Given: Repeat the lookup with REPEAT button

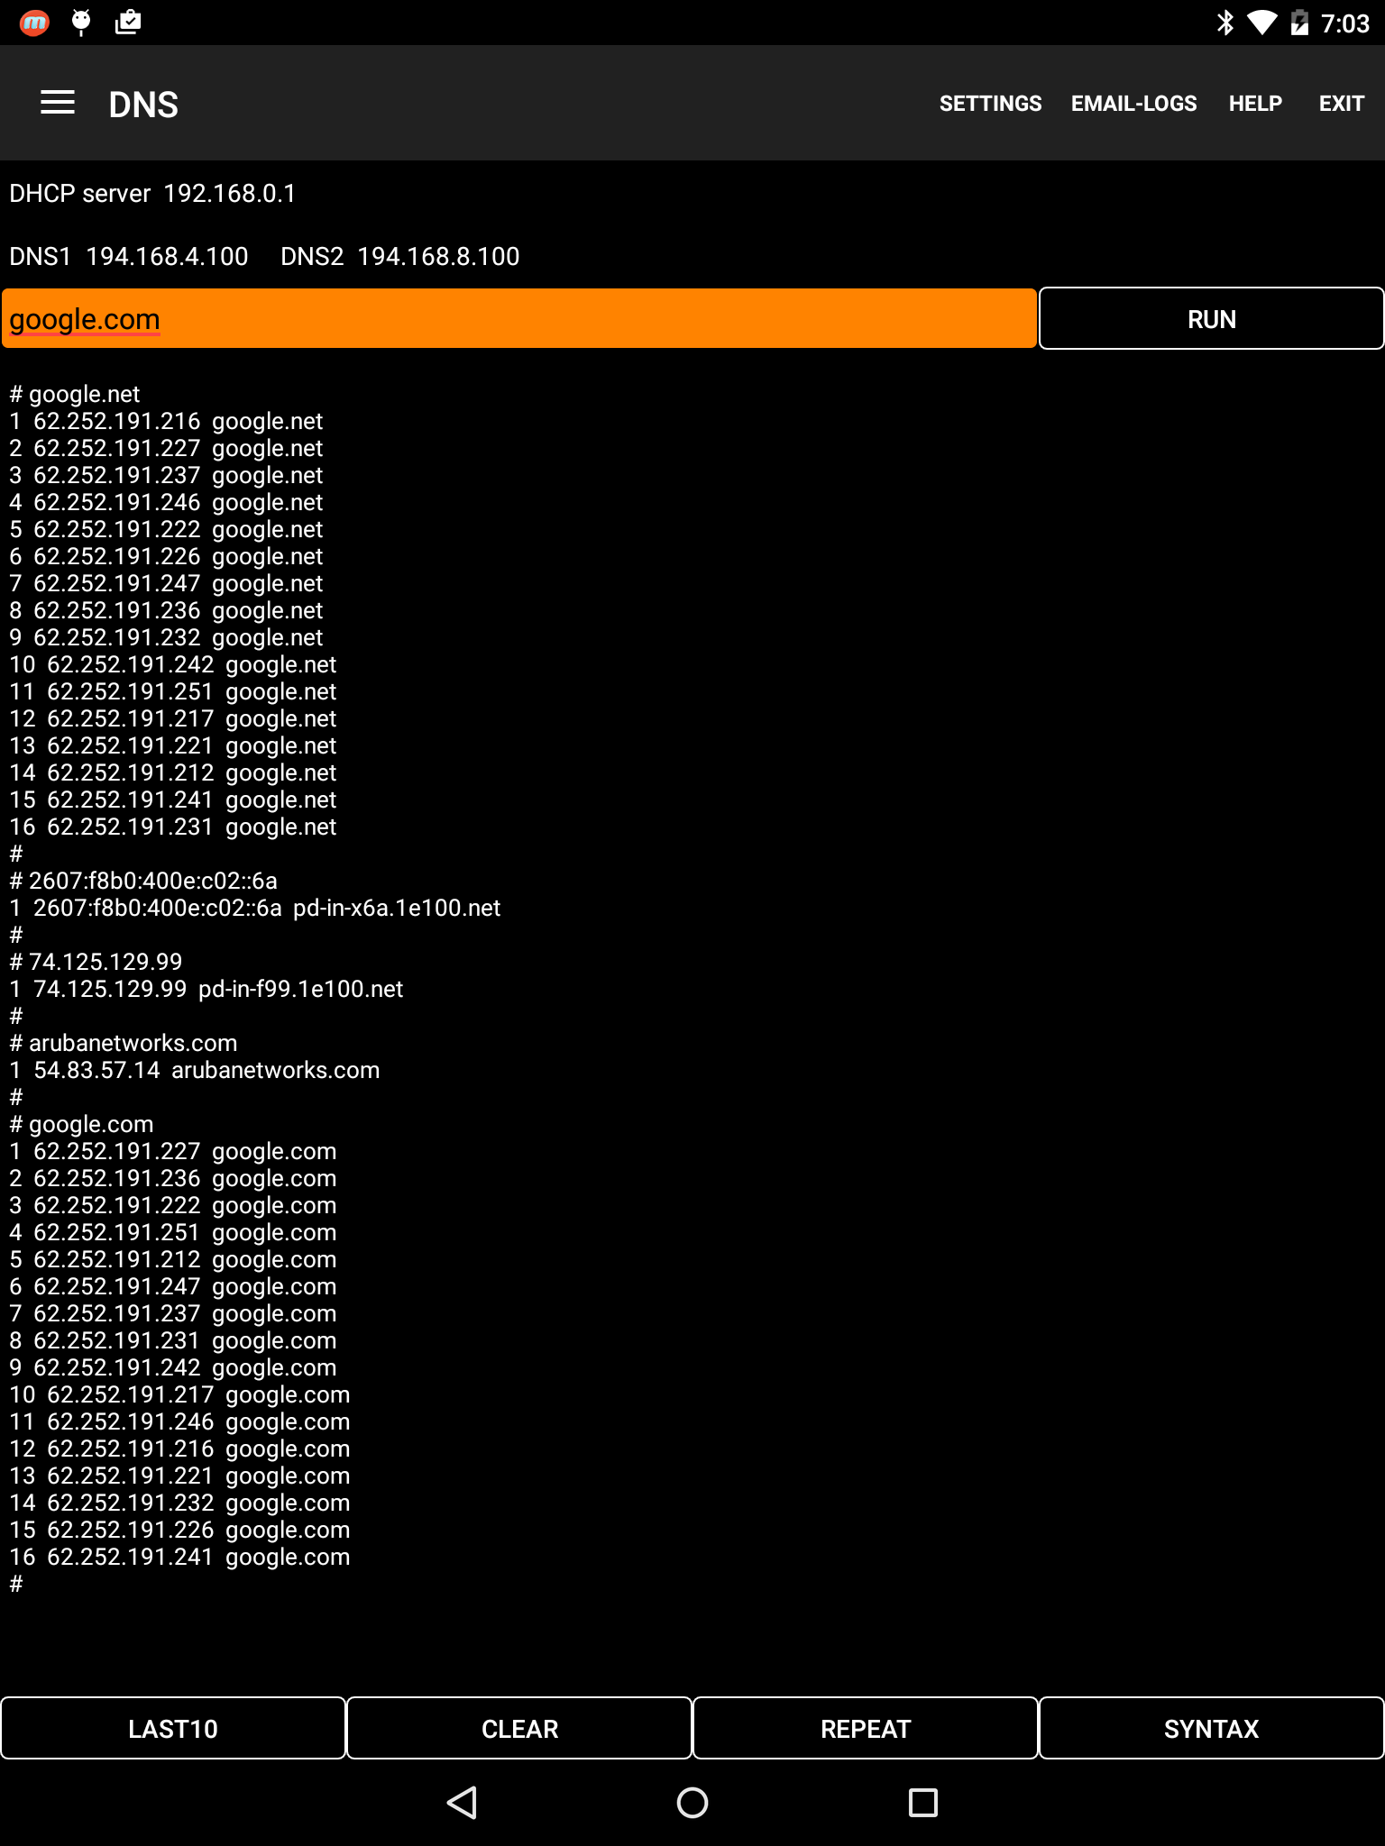Looking at the screenshot, I should 866,1728.
